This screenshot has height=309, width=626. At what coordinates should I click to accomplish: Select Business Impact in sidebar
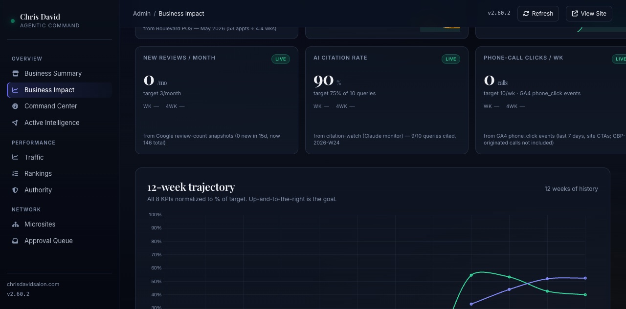point(59,90)
